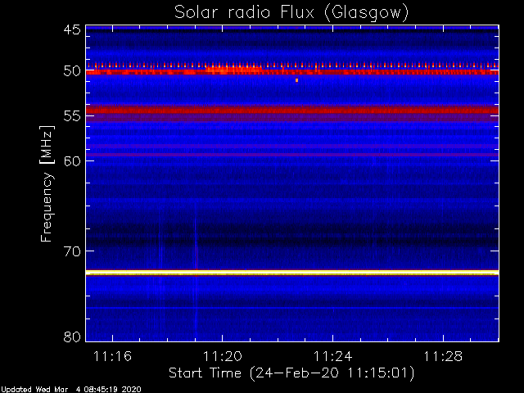Click the 45 MHz frequency tick label

point(72,29)
